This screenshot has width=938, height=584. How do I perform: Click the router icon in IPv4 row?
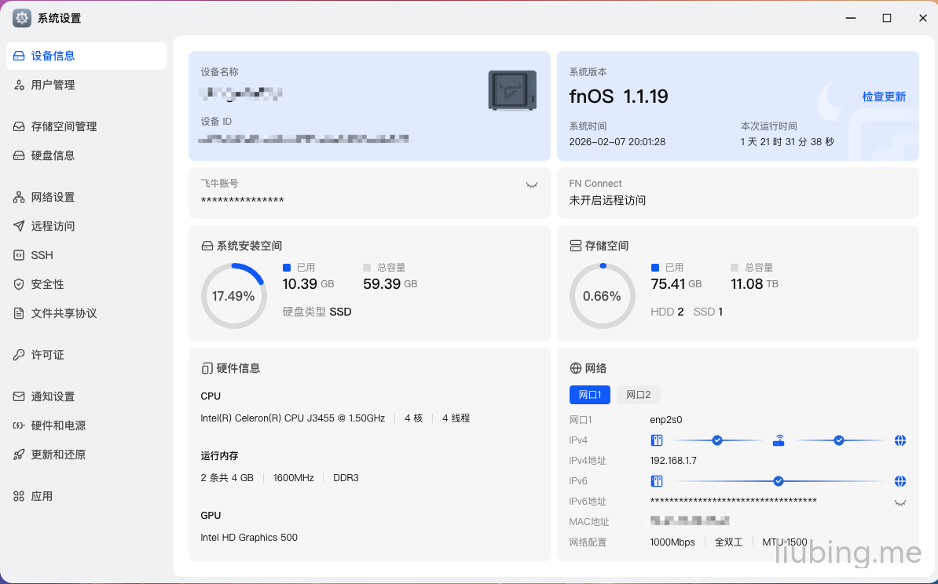coord(779,440)
